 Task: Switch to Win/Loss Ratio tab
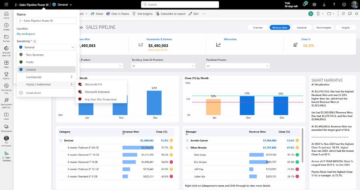click(280, 28)
